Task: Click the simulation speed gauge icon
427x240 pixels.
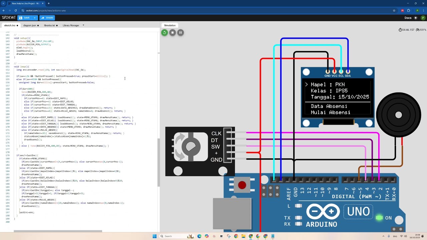Action: [418, 30]
